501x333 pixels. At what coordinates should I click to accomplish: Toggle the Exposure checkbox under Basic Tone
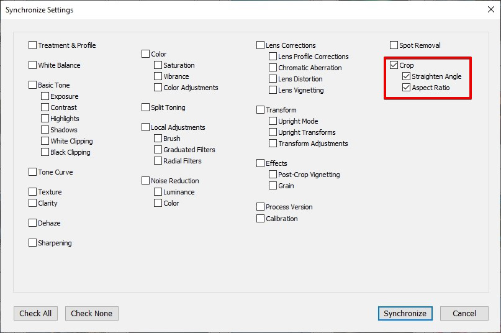click(x=45, y=96)
